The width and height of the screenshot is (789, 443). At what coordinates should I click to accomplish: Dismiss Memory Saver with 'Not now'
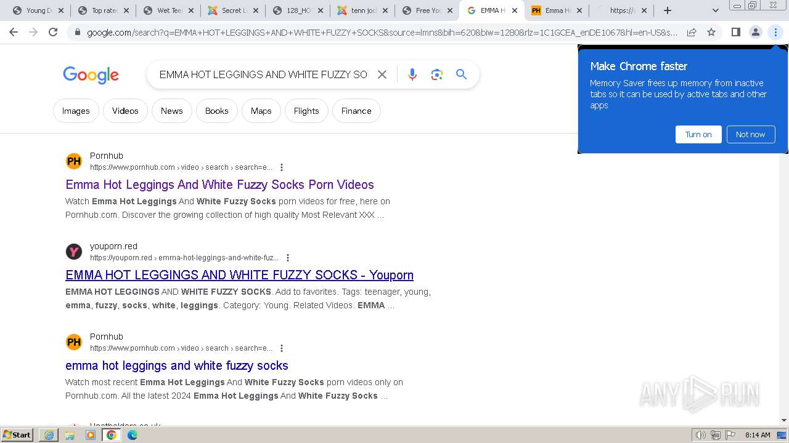[x=750, y=134]
